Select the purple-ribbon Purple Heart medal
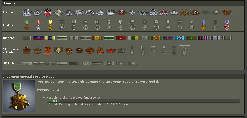Image resolution: width=247 pixels, height=118 pixels. 227,25
